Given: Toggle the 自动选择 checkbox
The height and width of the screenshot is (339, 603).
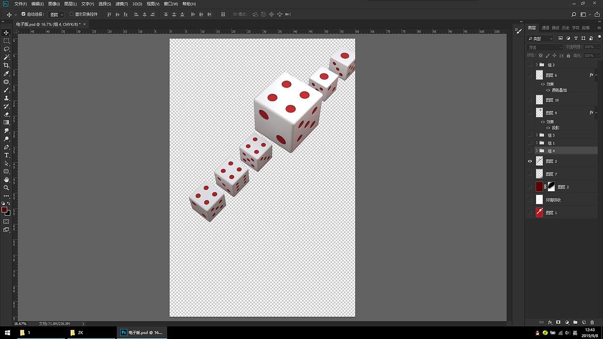Looking at the screenshot, I should click(x=24, y=14).
